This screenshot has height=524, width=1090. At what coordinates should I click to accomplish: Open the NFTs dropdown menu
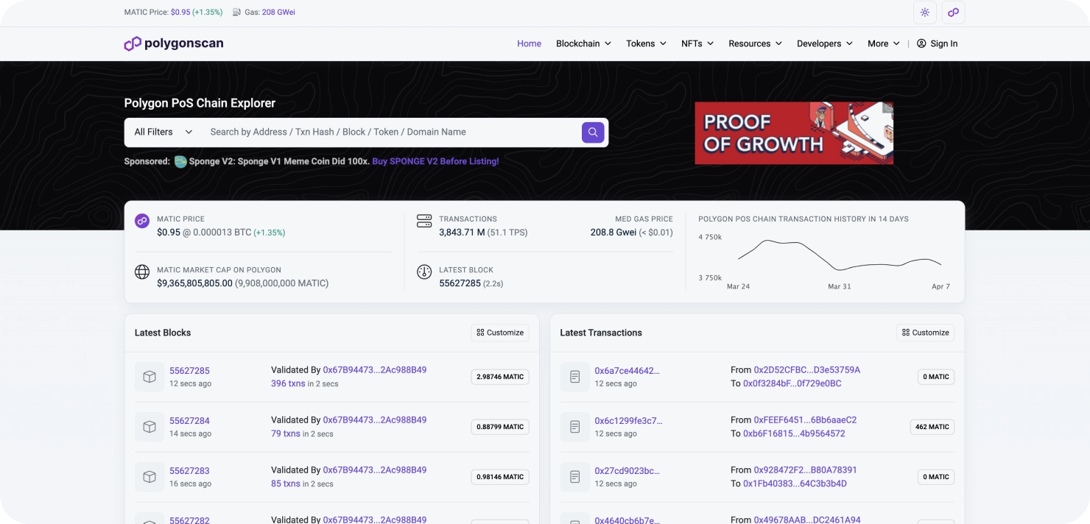click(697, 43)
